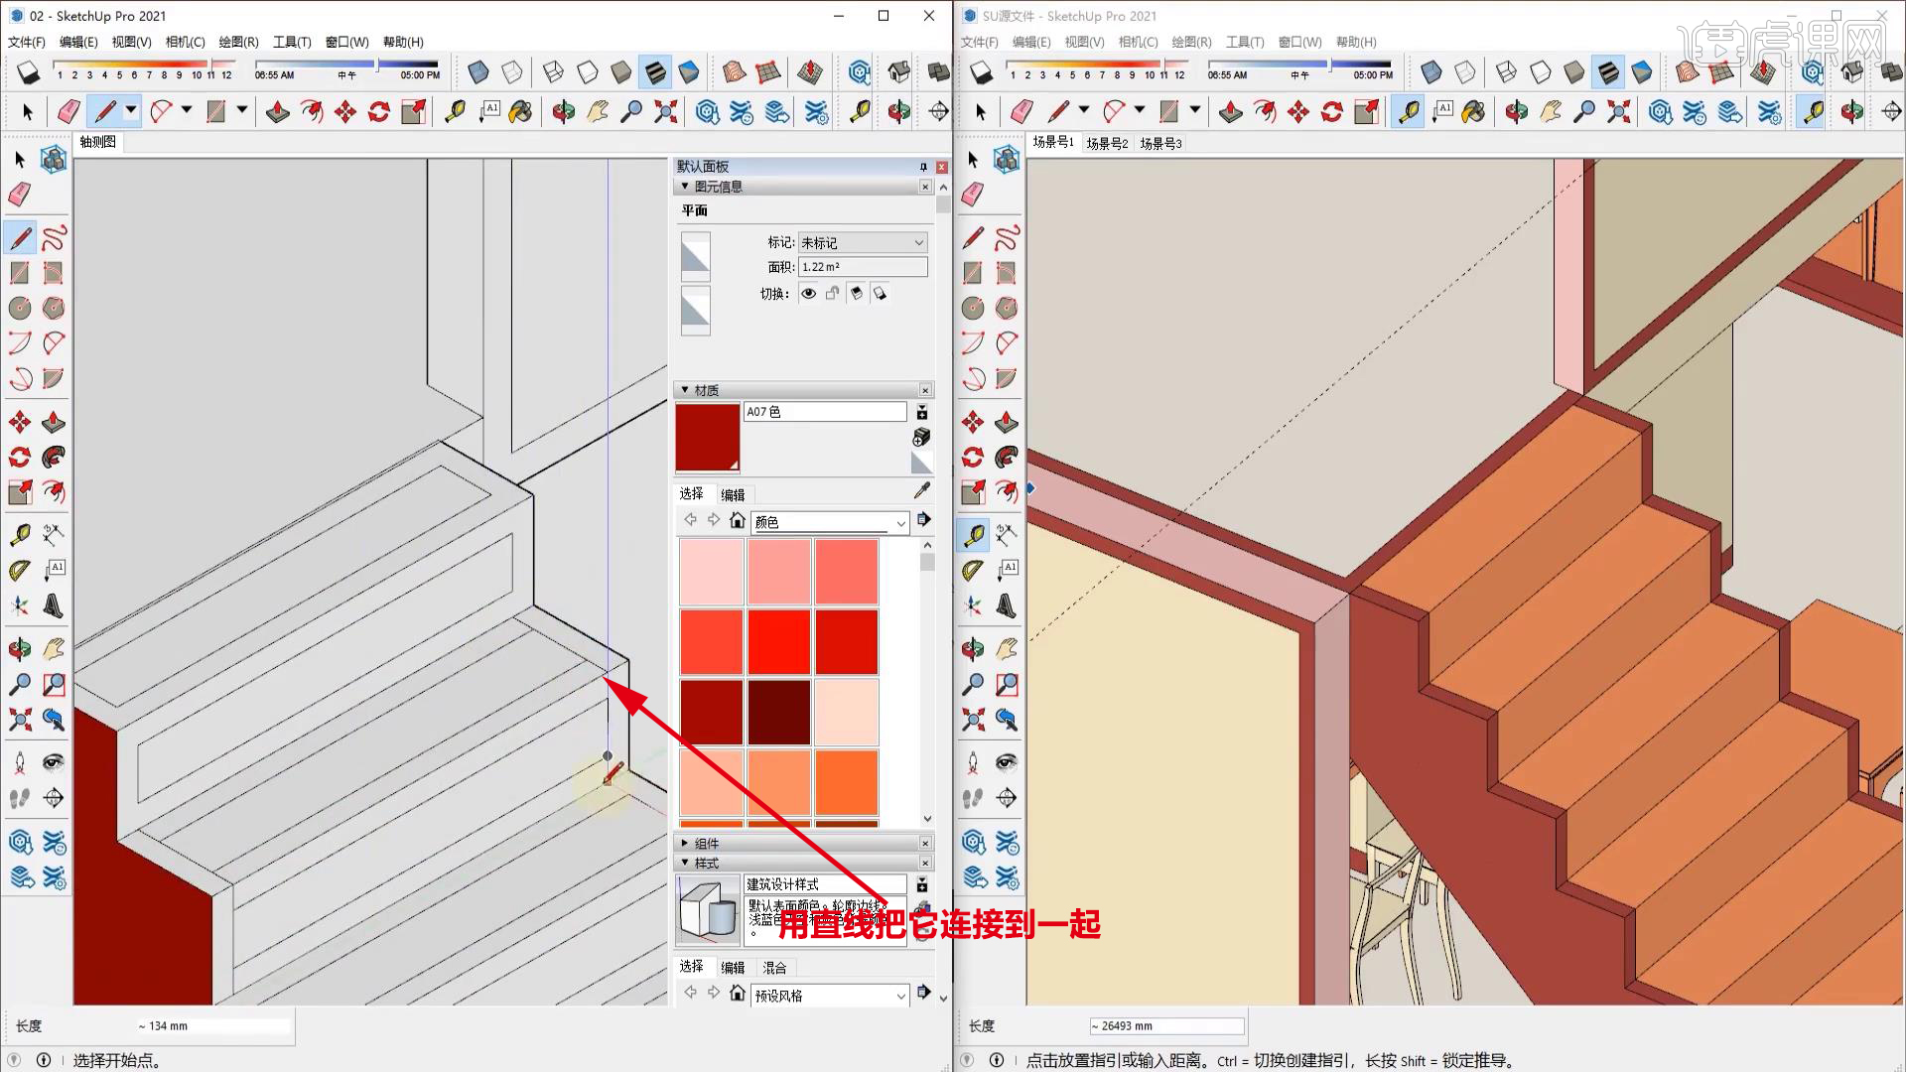Toggle back edges style in left window
This screenshot has width=1906, height=1072.
(x=512, y=72)
